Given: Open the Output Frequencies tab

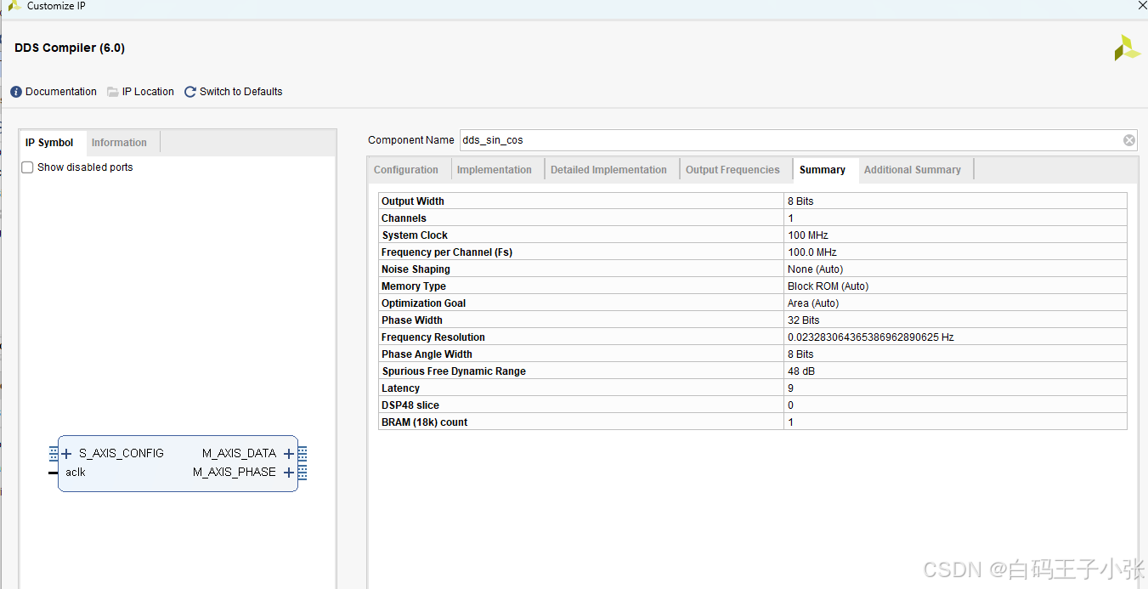Looking at the screenshot, I should 732,170.
